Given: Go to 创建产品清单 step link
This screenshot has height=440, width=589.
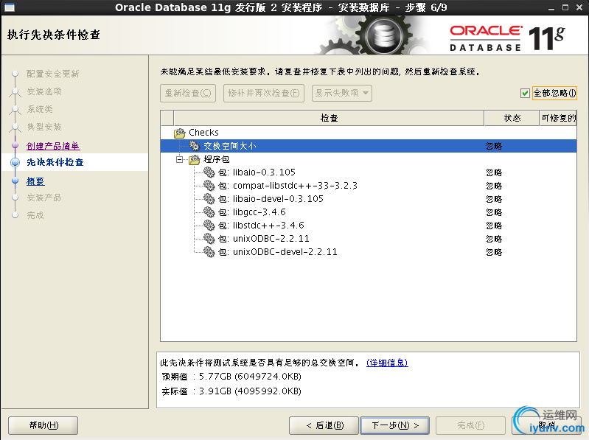Looking at the screenshot, I should (x=53, y=146).
